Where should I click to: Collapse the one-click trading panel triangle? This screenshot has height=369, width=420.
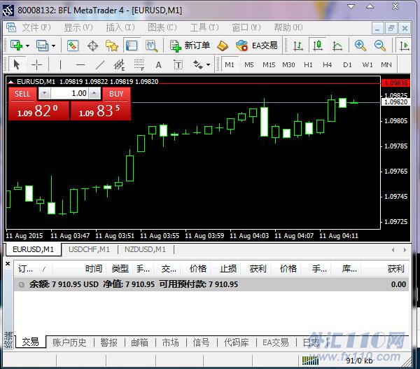10,81
